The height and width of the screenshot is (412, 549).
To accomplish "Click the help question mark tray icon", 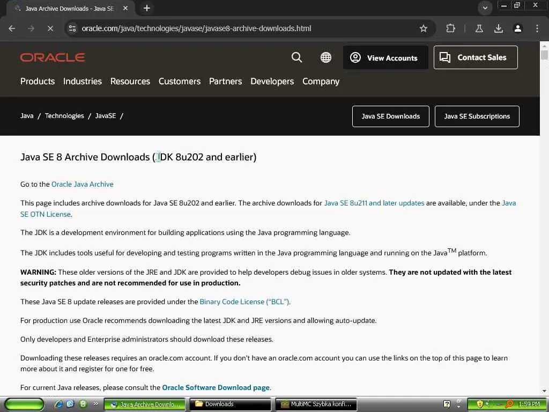I will [x=447, y=404].
